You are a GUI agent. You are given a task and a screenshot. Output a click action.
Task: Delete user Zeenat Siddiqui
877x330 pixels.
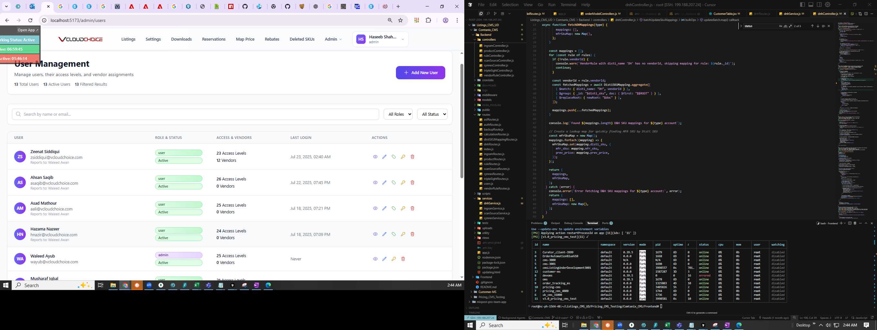(412, 157)
